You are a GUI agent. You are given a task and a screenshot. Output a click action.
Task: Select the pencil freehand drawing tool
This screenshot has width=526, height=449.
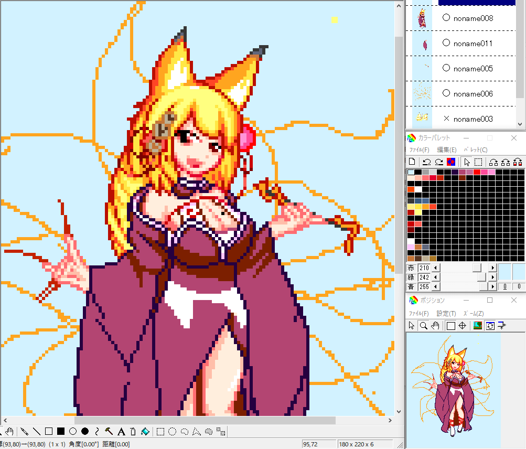(x=24, y=431)
